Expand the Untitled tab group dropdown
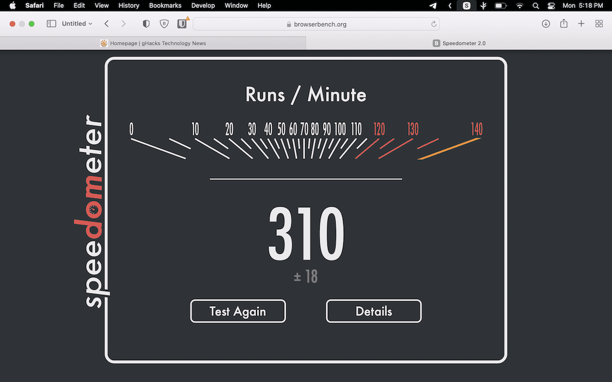The height and width of the screenshot is (382, 612). 77,24
